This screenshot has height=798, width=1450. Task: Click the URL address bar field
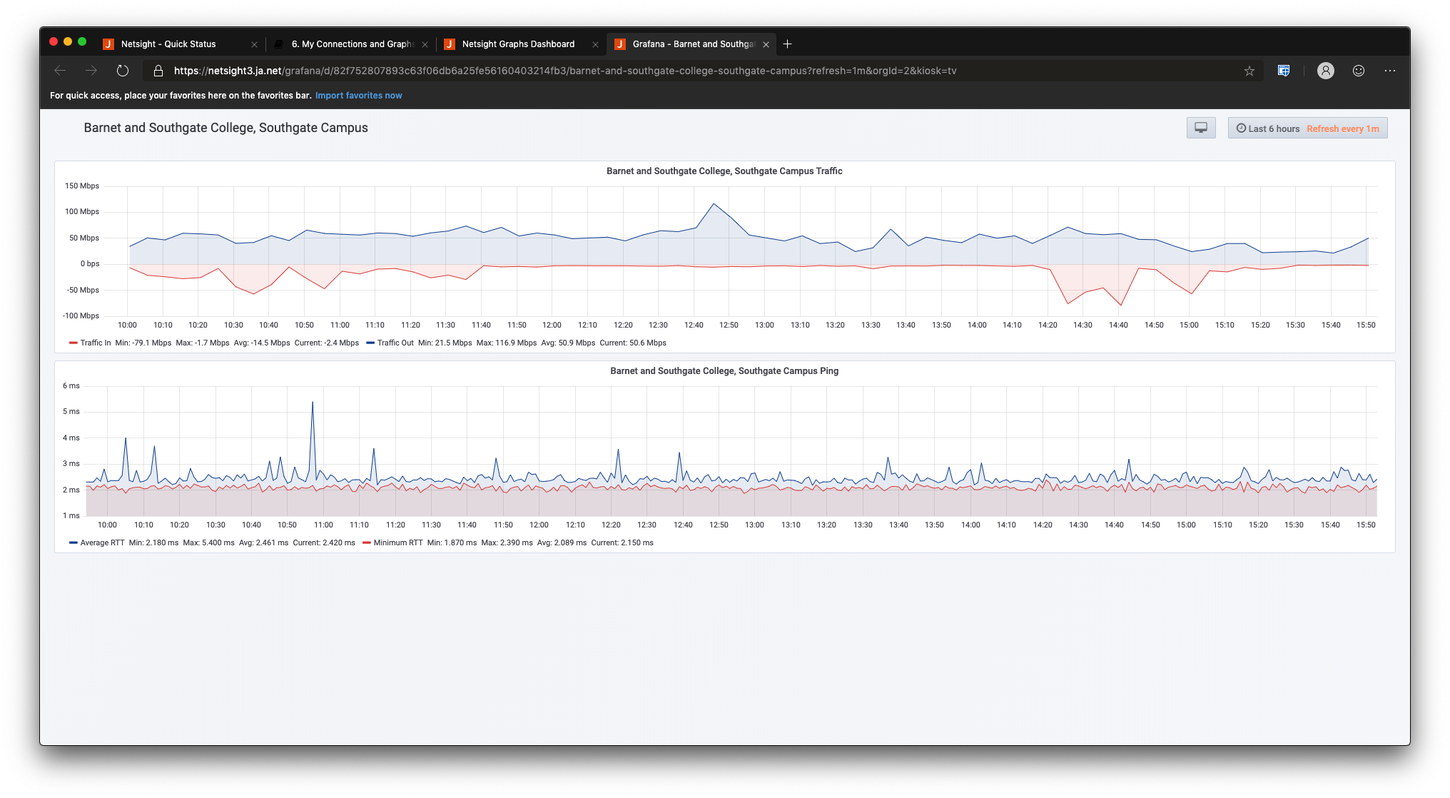pyautogui.click(x=564, y=71)
